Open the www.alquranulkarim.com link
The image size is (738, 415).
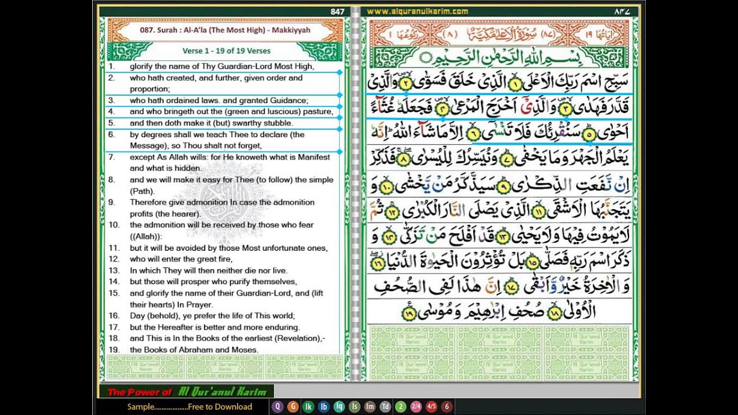[x=417, y=11]
